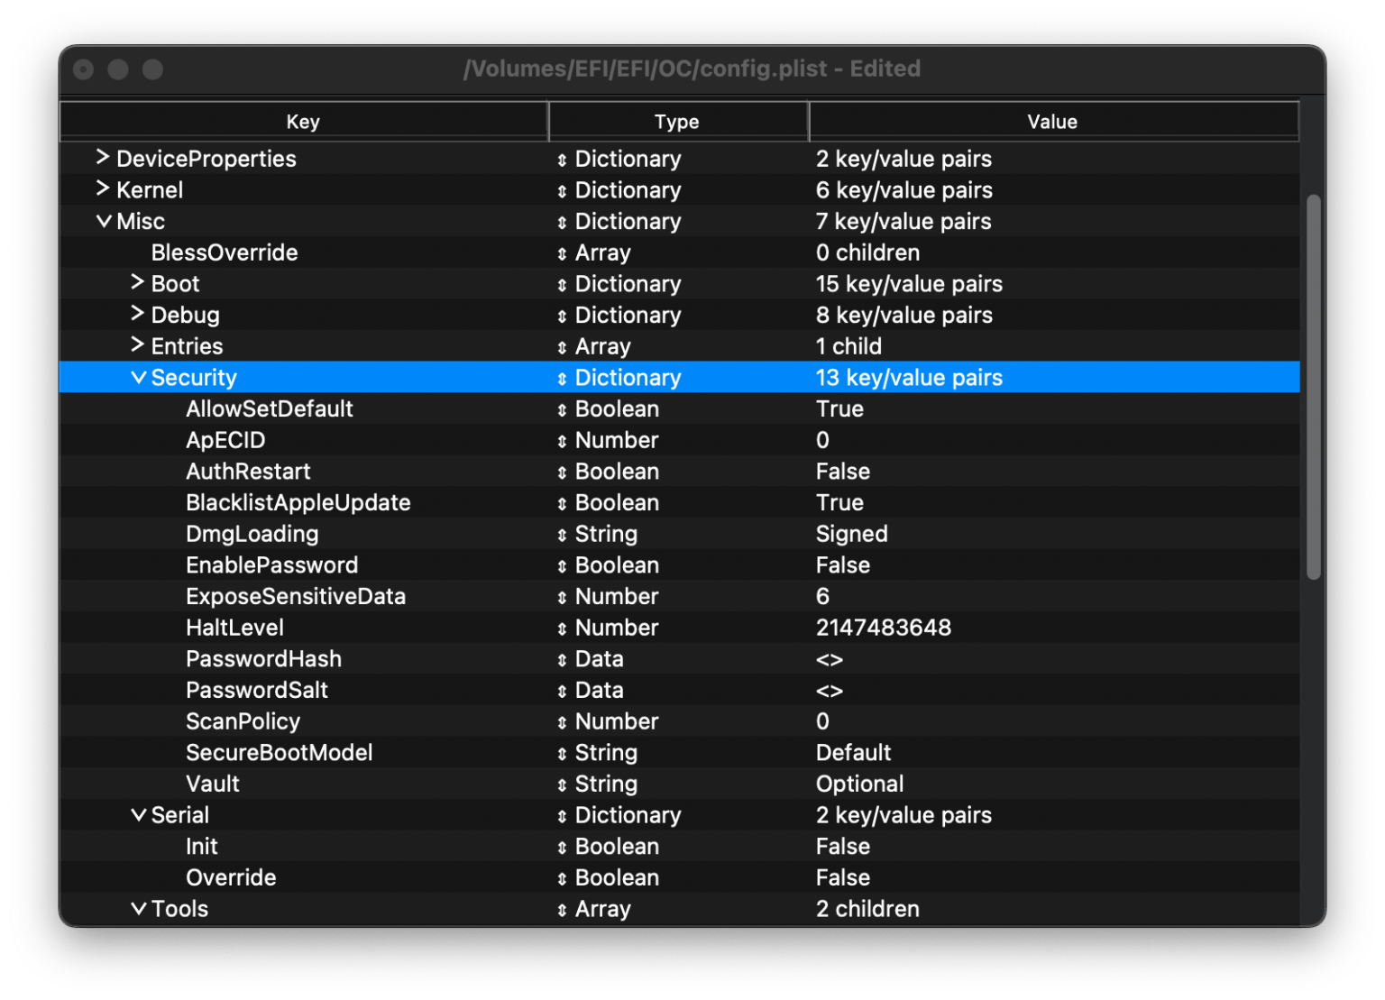This screenshot has height=1000, width=1385.
Task: Click the Key column header
Action: pos(303,122)
